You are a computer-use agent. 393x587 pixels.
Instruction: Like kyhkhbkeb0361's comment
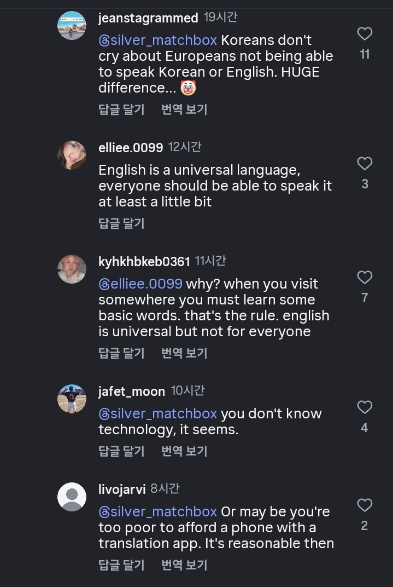point(365,278)
